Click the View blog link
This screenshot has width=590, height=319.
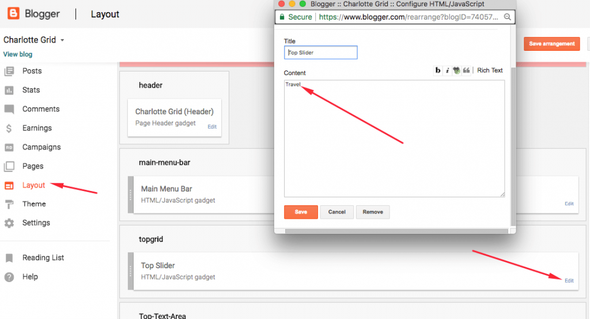click(x=18, y=54)
